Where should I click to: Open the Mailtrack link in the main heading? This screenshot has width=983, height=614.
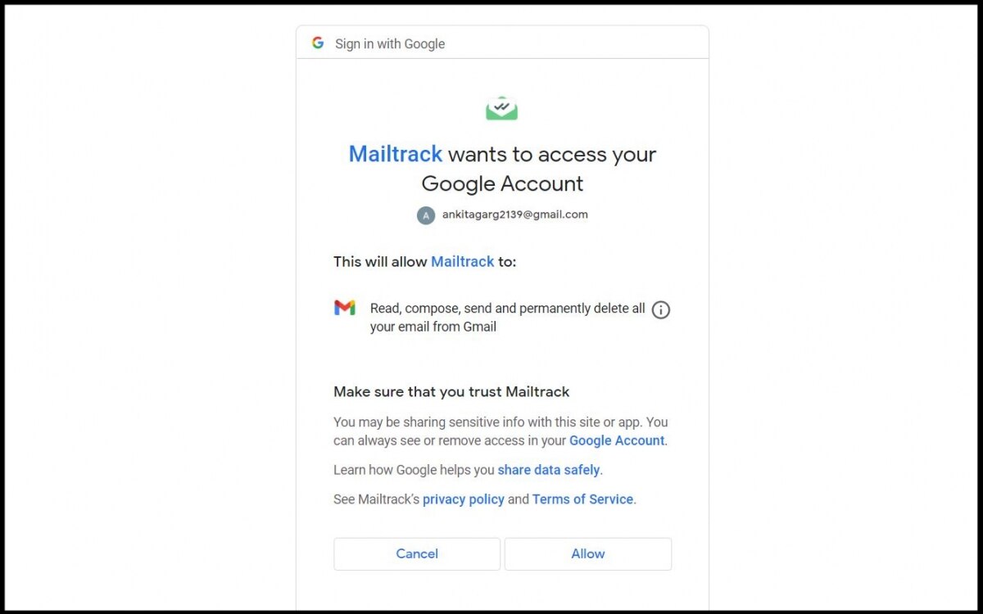click(395, 154)
